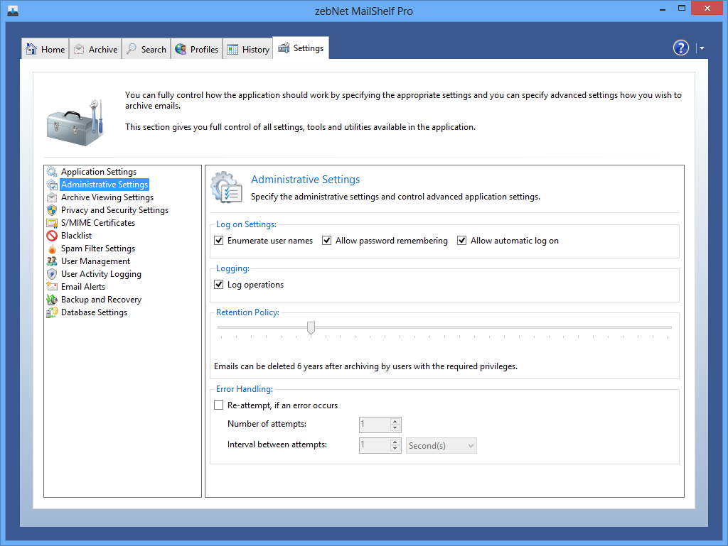Decrease the Number of attempts value
This screenshot has width=728, height=546.
[395, 428]
